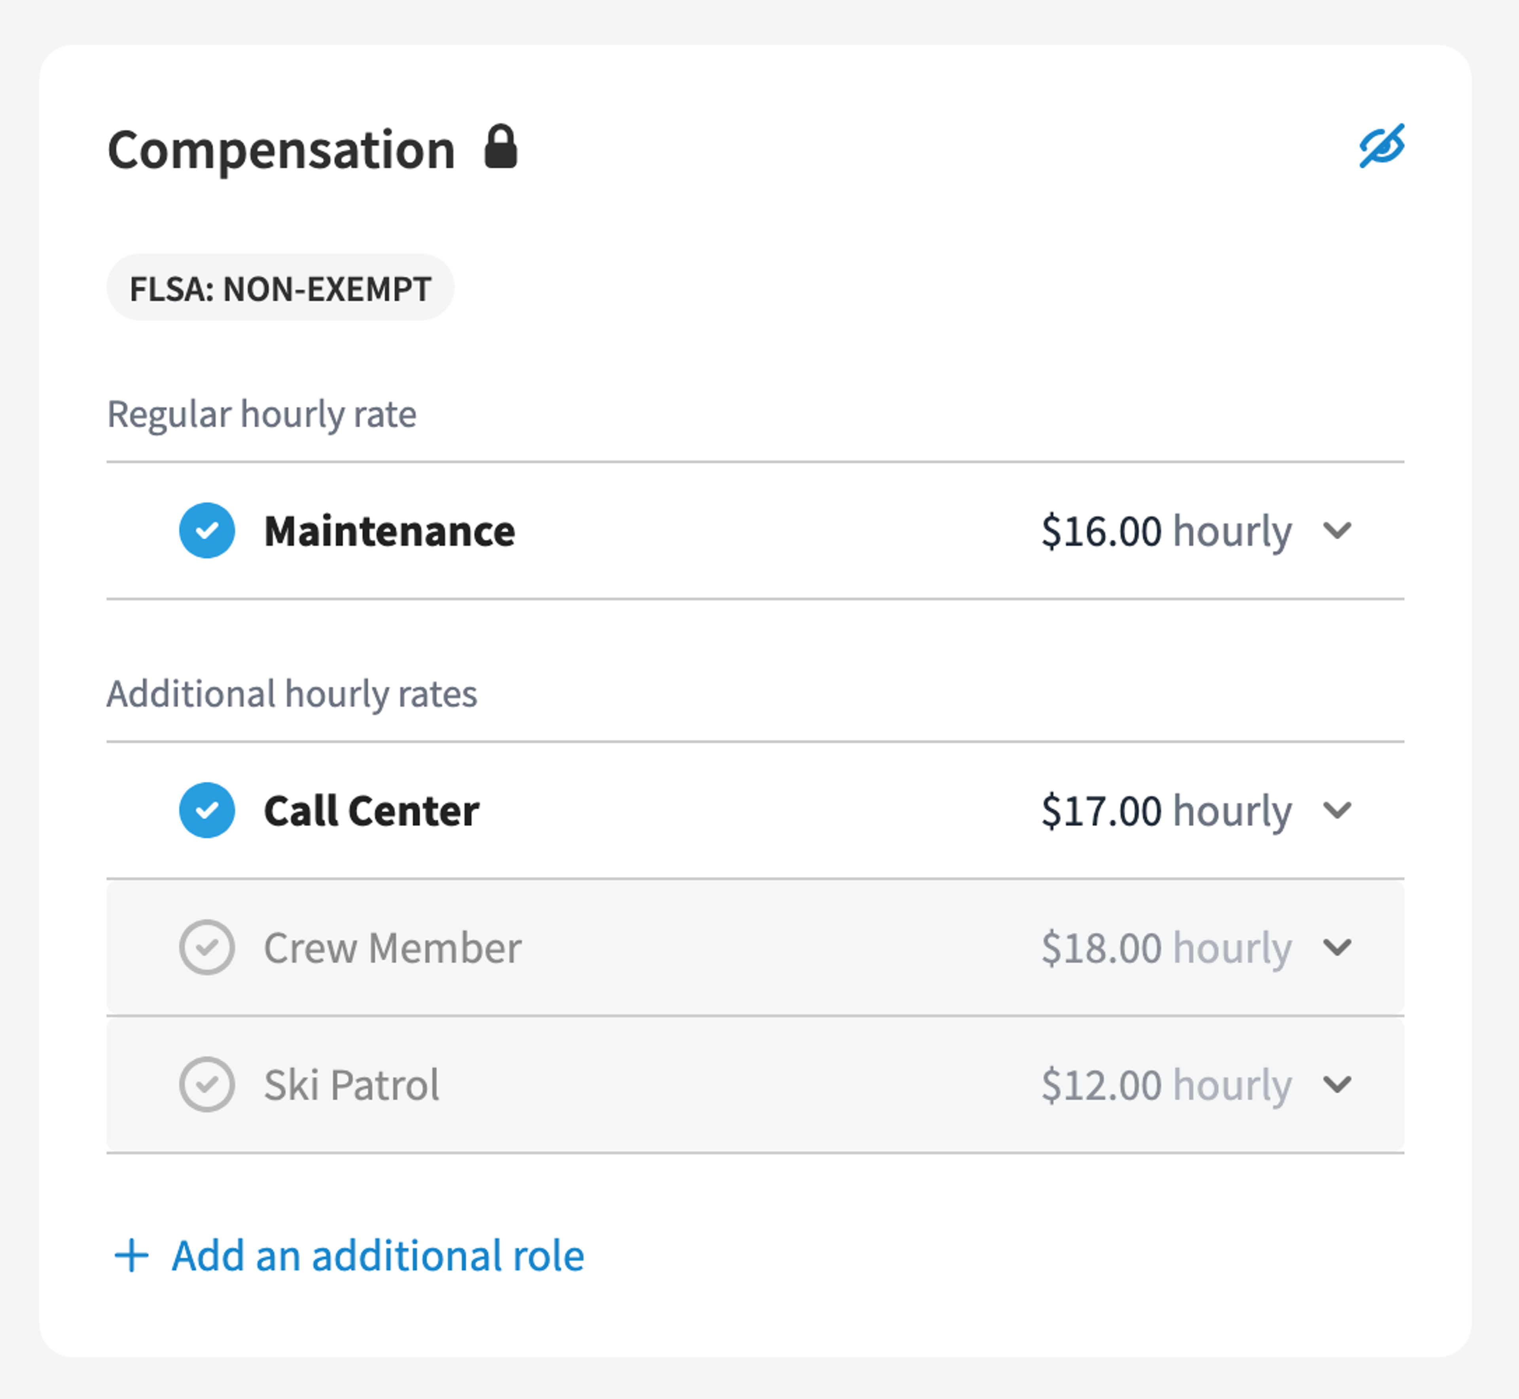Viewport: 1519px width, 1399px height.
Task: Click the lock icon beside Compensation
Action: tap(500, 147)
